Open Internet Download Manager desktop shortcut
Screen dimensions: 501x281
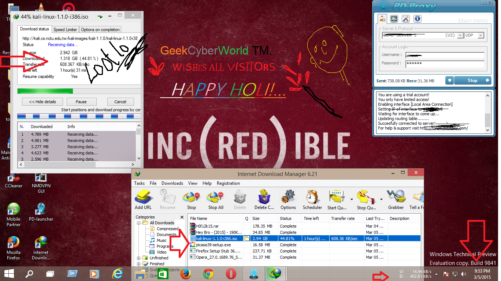[41, 248]
